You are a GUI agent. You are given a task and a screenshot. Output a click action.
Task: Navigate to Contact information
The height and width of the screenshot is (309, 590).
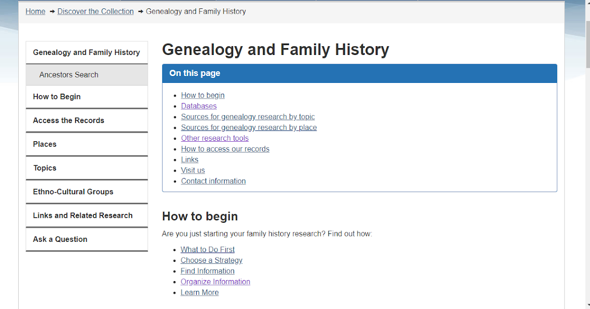[213, 180]
